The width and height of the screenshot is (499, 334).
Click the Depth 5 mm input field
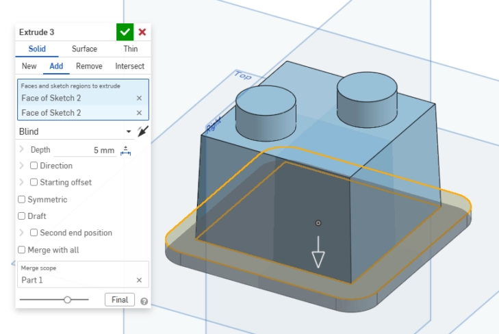85,150
